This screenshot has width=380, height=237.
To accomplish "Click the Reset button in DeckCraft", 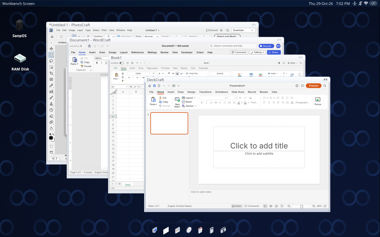I will (187, 102).
